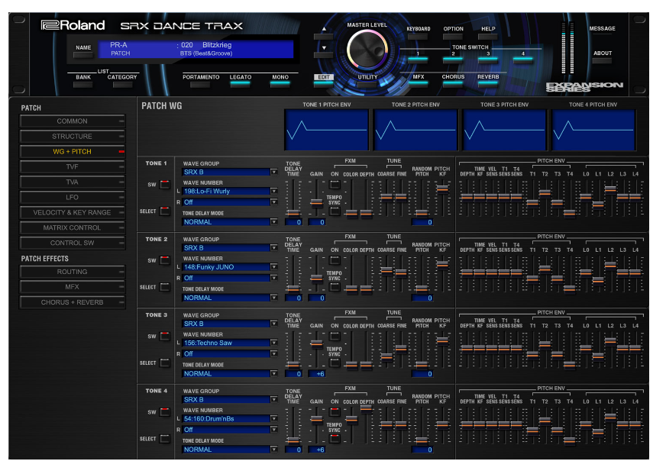
Task: Open the Tone 4 Tone Delay Mode dropdown
Action: click(230, 450)
